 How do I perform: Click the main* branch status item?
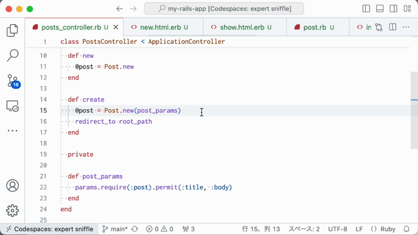point(115,229)
